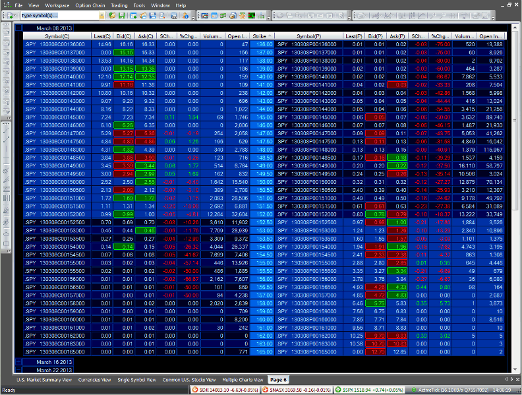The image size is (522, 395).
Task: Select the horizontal lines Fibonacci tool
Action: [6, 189]
